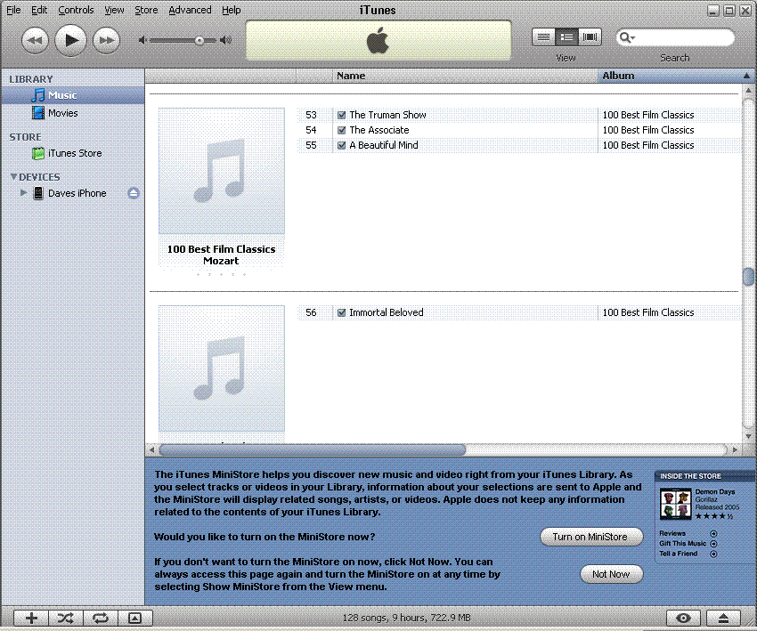Open the Help menu
The image size is (757, 631).
pos(232,10)
